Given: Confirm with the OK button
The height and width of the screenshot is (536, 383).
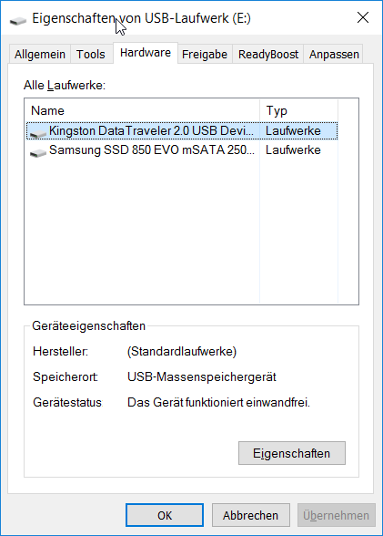Looking at the screenshot, I should tap(165, 515).
